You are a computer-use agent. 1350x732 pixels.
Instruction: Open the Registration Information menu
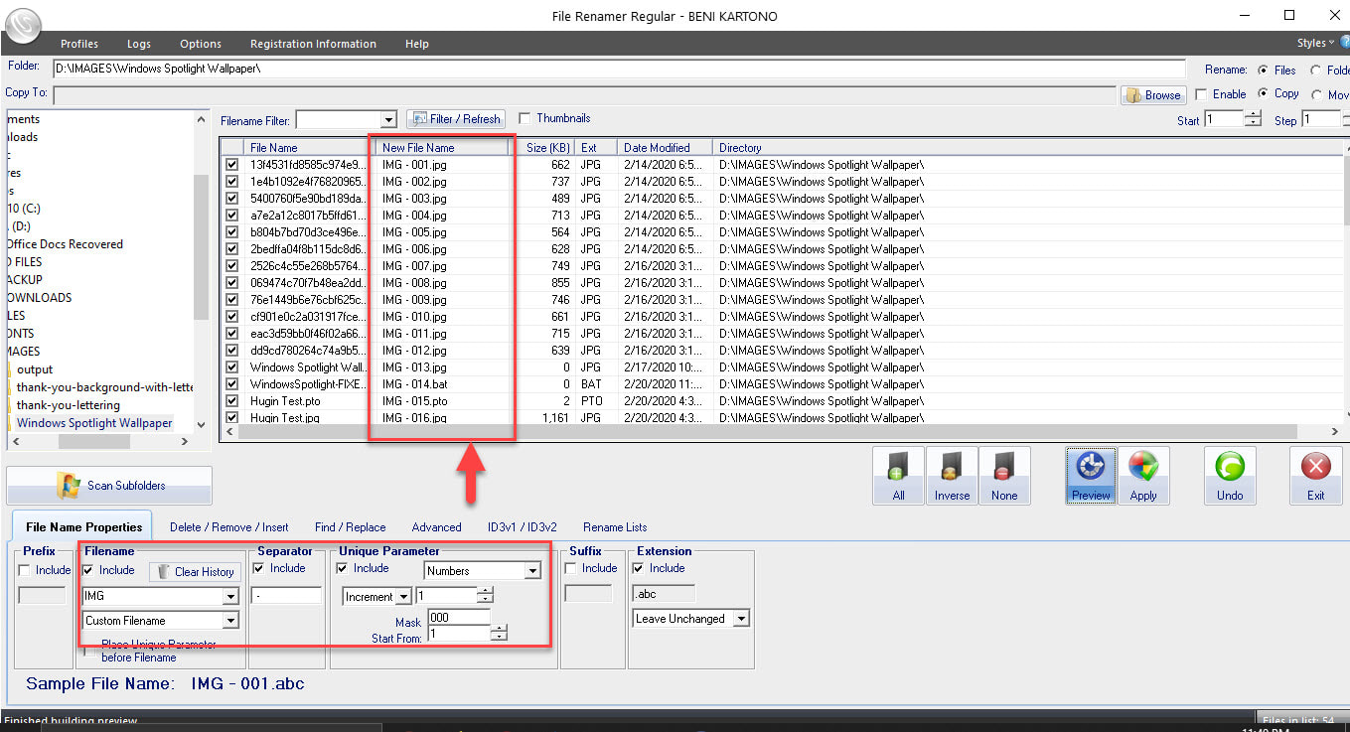tap(313, 44)
